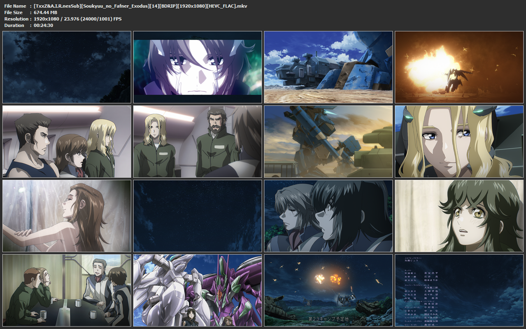Open the purple-haired face close-up thumbnail
This screenshot has width=526, height=329.
coord(198,67)
